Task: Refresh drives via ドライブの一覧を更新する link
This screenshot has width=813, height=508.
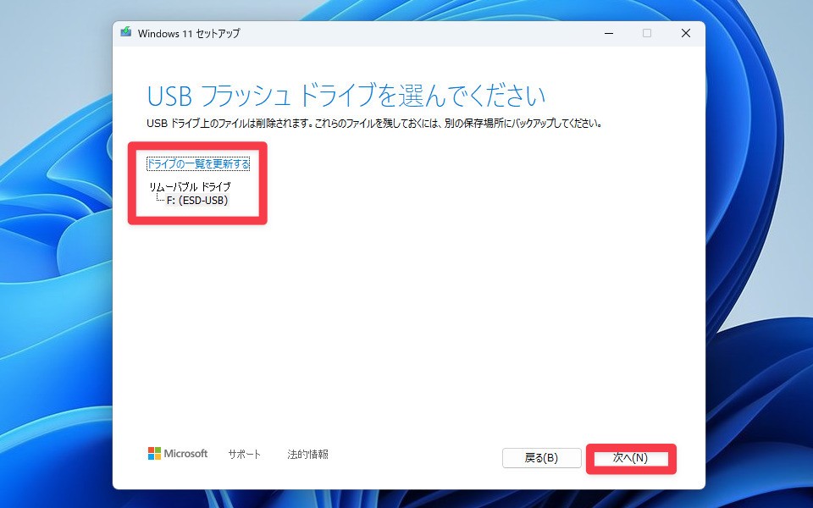Action: (x=198, y=163)
